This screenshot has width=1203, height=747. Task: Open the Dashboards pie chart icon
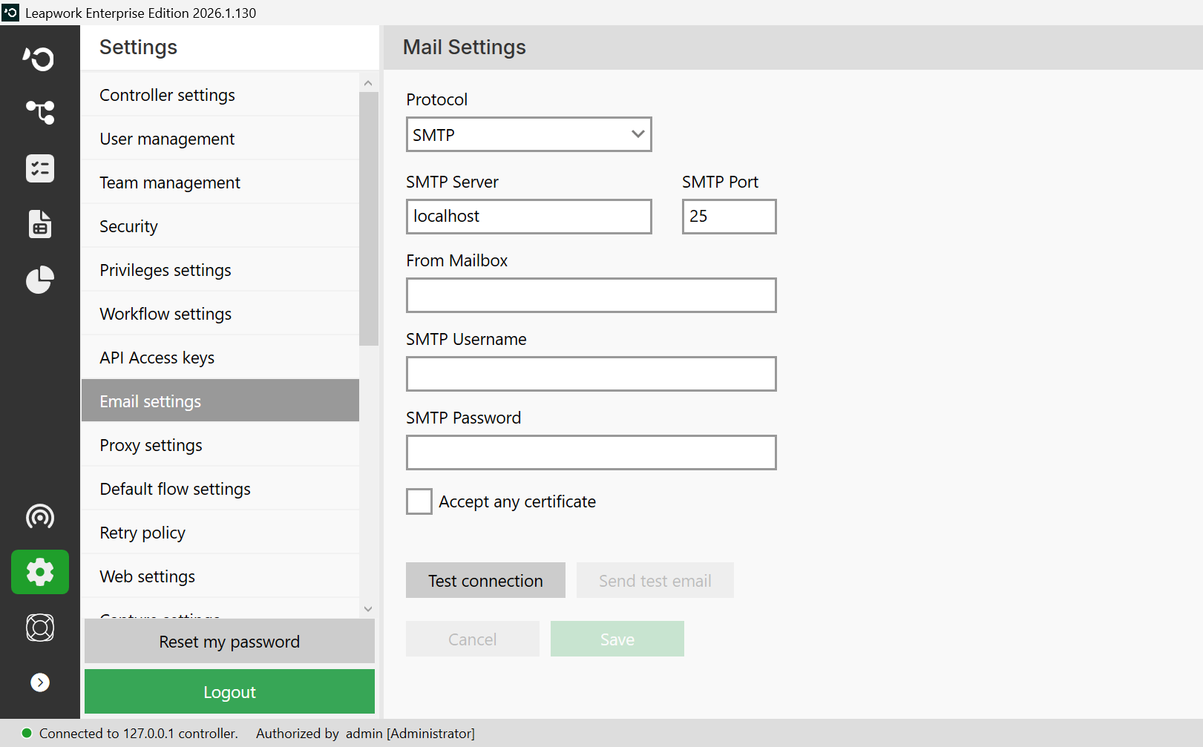click(x=39, y=280)
